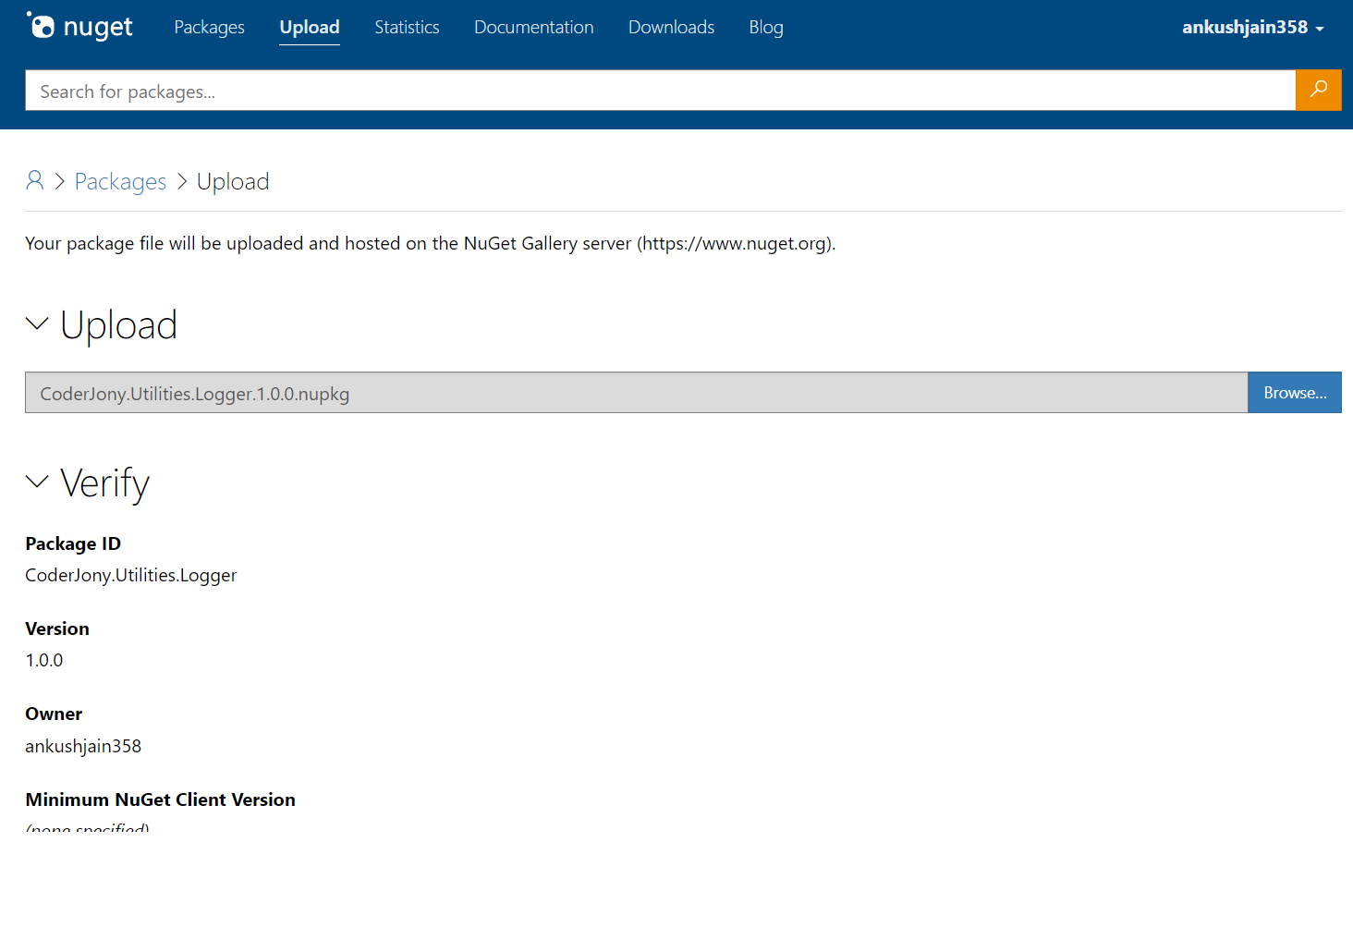Click the Upload breadcrumb text

[x=233, y=181]
